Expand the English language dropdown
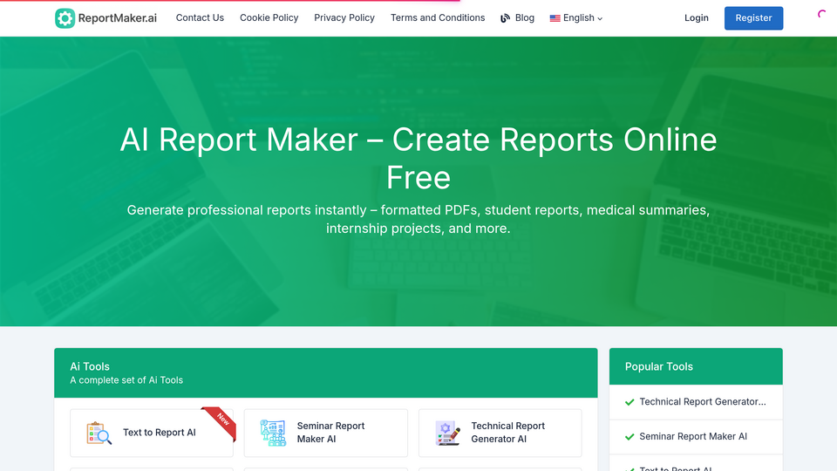This screenshot has width=837, height=471. (x=576, y=17)
